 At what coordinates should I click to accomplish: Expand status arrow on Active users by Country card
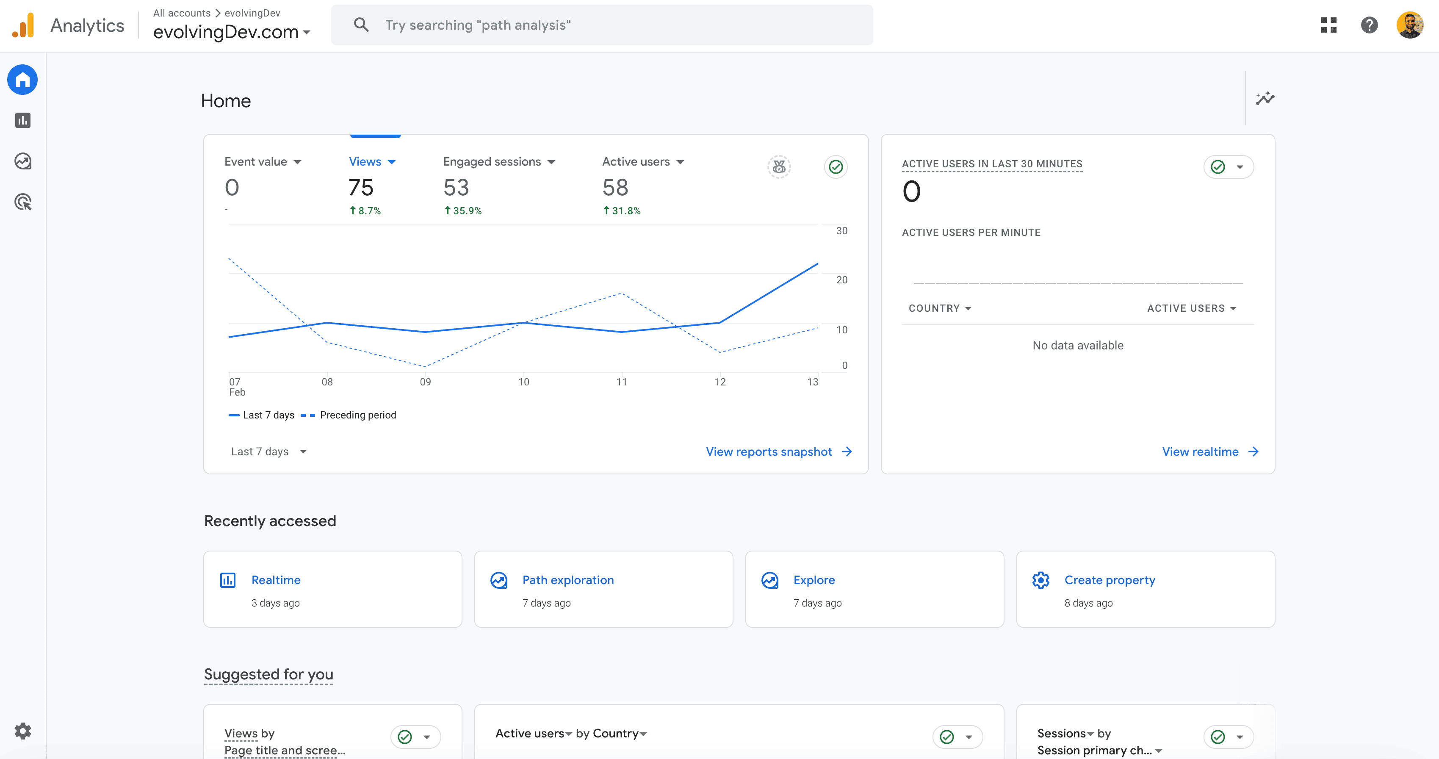pyautogui.click(x=969, y=737)
